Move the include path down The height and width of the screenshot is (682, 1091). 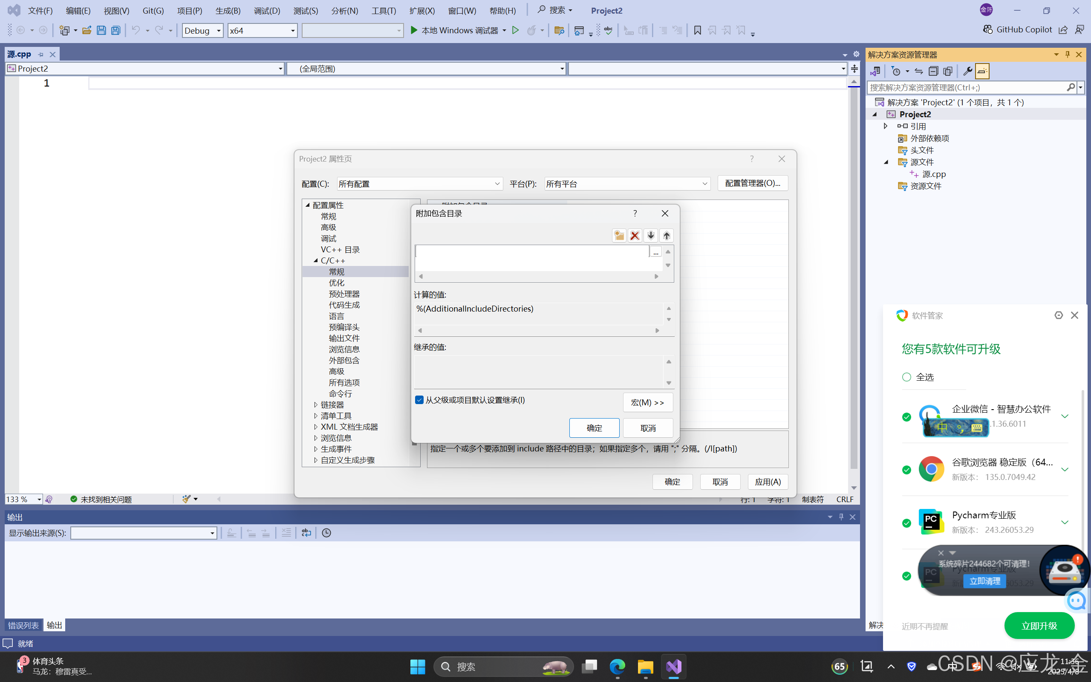tap(650, 235)
